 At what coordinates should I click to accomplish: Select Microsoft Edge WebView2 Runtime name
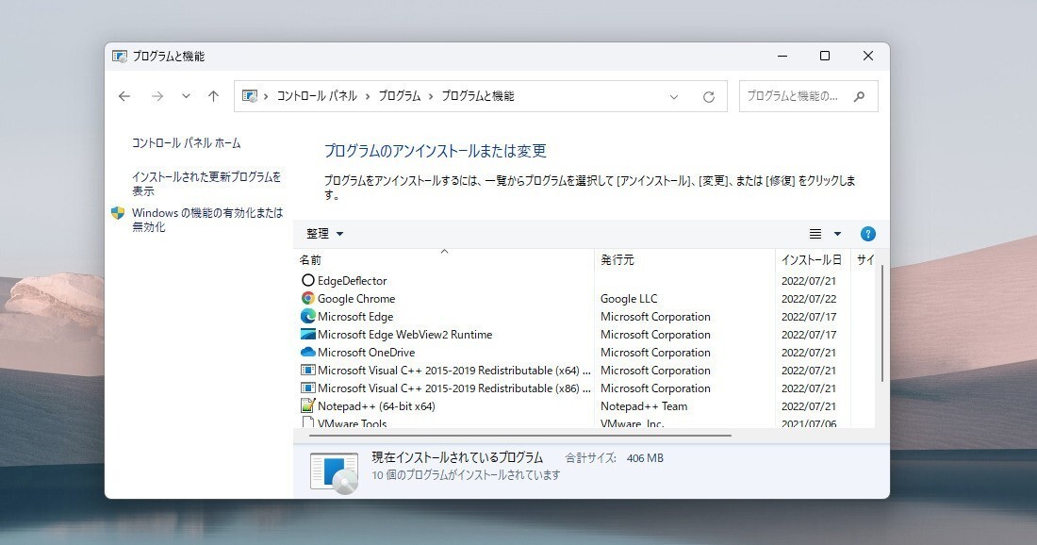tap(404, 334)
